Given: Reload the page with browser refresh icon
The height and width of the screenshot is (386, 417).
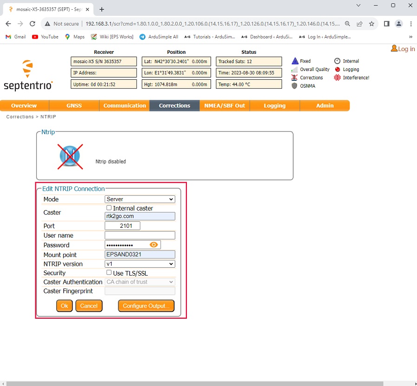Looking at the screenshot, I should (x=33, y=24).
